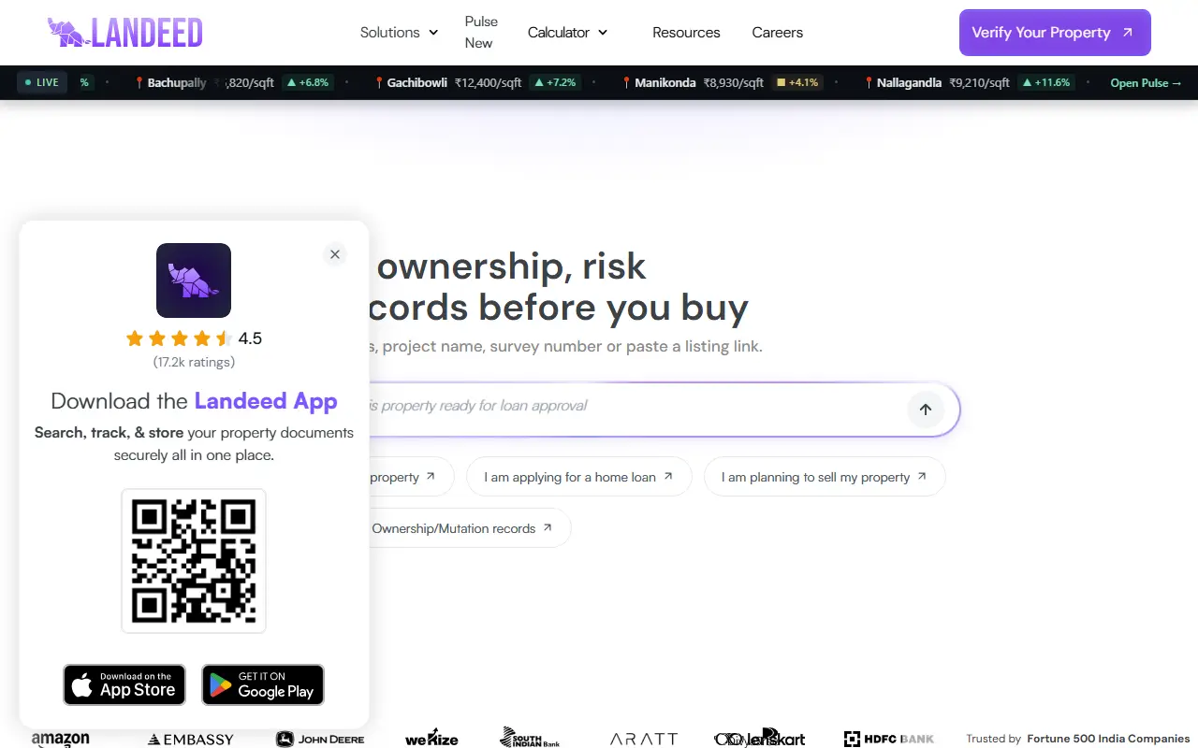Click the Verify Your Property button
Image resolution: width=1198 pixels, height=748 pixels.
click(x=1055, y=33)
